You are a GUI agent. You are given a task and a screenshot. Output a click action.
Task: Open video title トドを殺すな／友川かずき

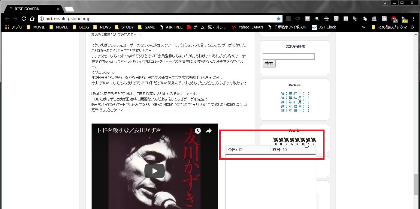129,130
